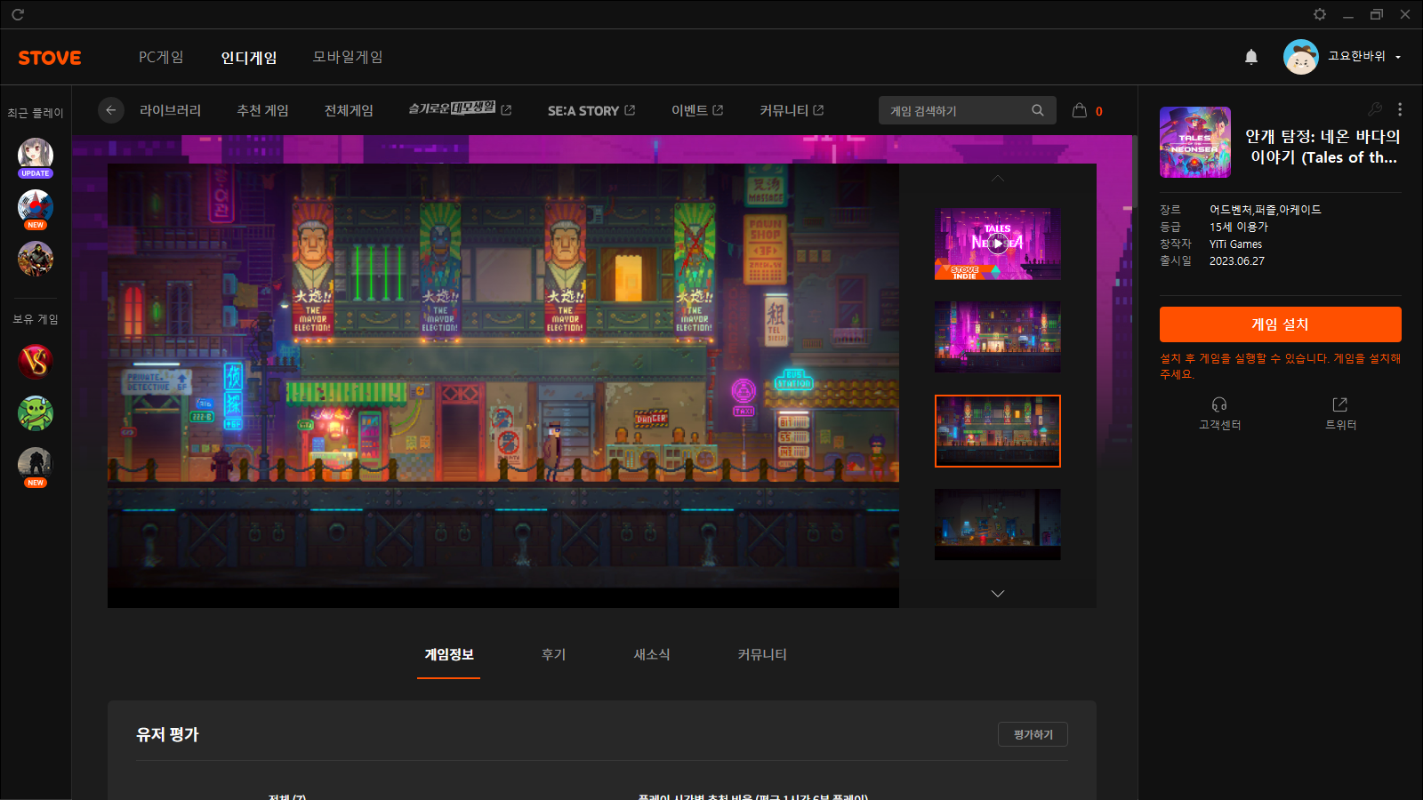Select the 새소식 tab

coord(651,654)
